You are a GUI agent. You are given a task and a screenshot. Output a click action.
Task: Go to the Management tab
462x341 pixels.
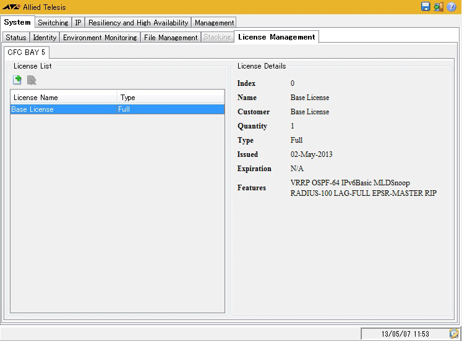(214, 23)
